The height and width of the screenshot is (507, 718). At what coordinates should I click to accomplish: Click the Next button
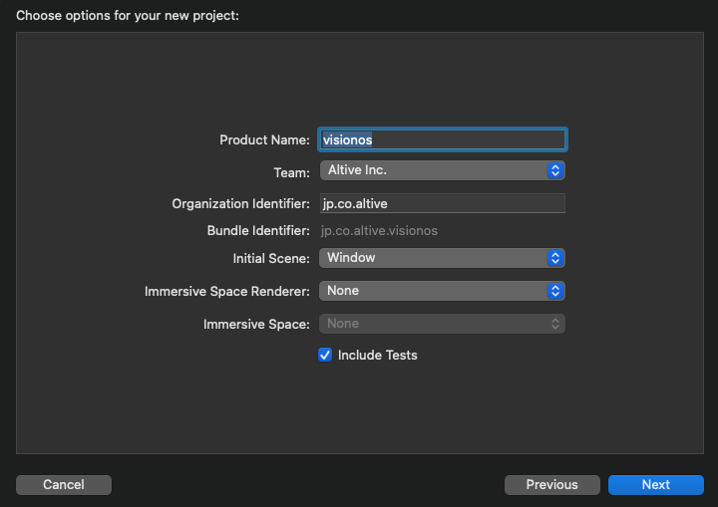[656, 484]
